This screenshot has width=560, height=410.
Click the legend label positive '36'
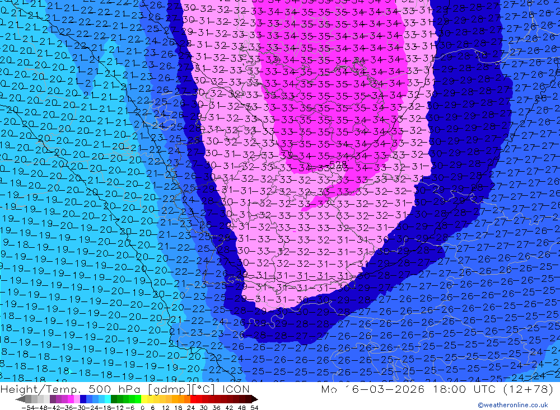[216, 408]
